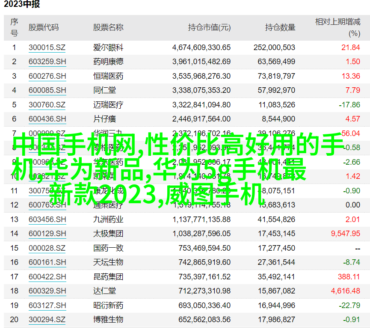Click market value 3,322,841,094.80
Viewport: 370px width, 332px height.
pyautogui.click(x=201, y=105)
